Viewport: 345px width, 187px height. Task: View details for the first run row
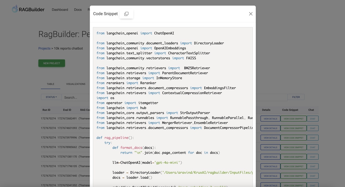point(270,118)
